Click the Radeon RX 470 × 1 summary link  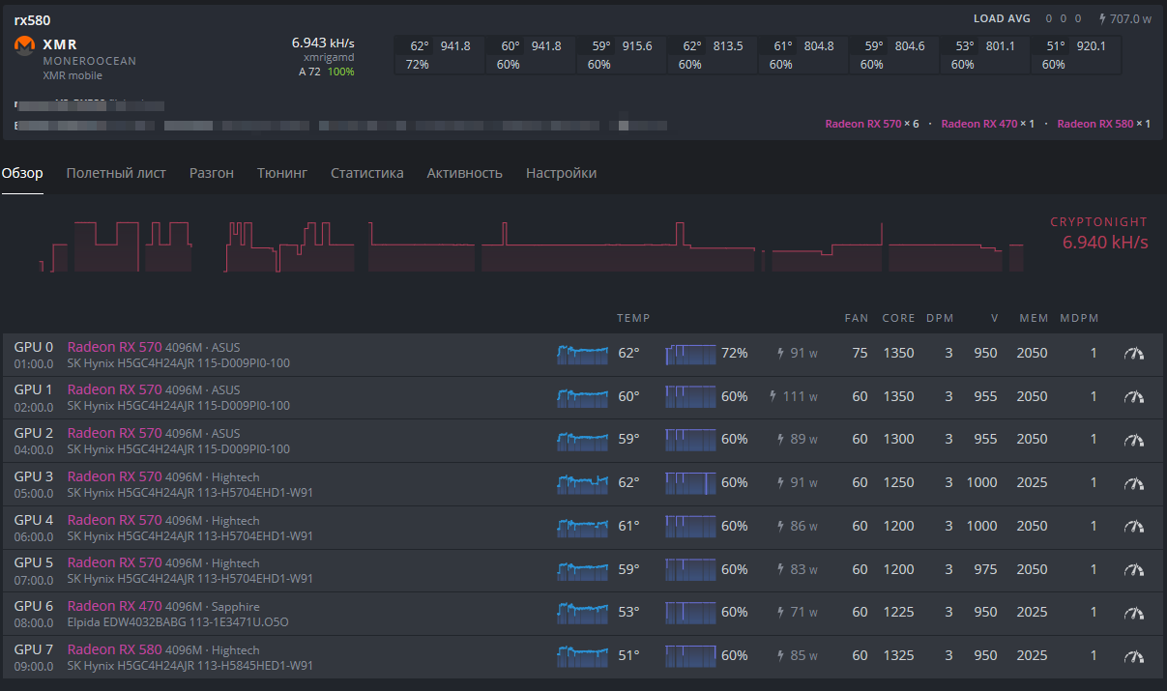pos(988,124)
